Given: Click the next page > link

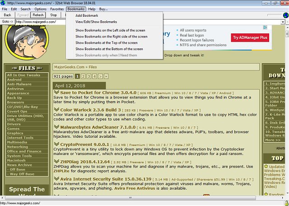Looking at the screenshot, I should [100, 76].
